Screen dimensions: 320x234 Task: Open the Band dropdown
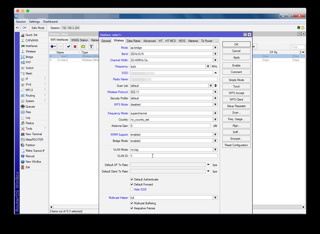tap(215, 54)
